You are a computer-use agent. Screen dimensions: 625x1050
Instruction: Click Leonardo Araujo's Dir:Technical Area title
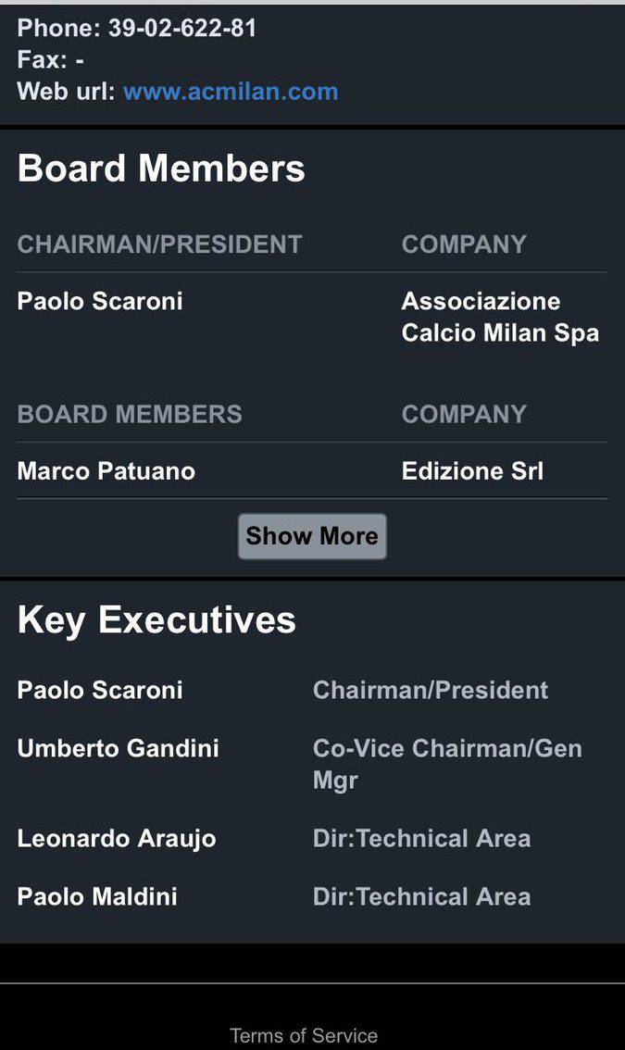(x=421, y=838)
